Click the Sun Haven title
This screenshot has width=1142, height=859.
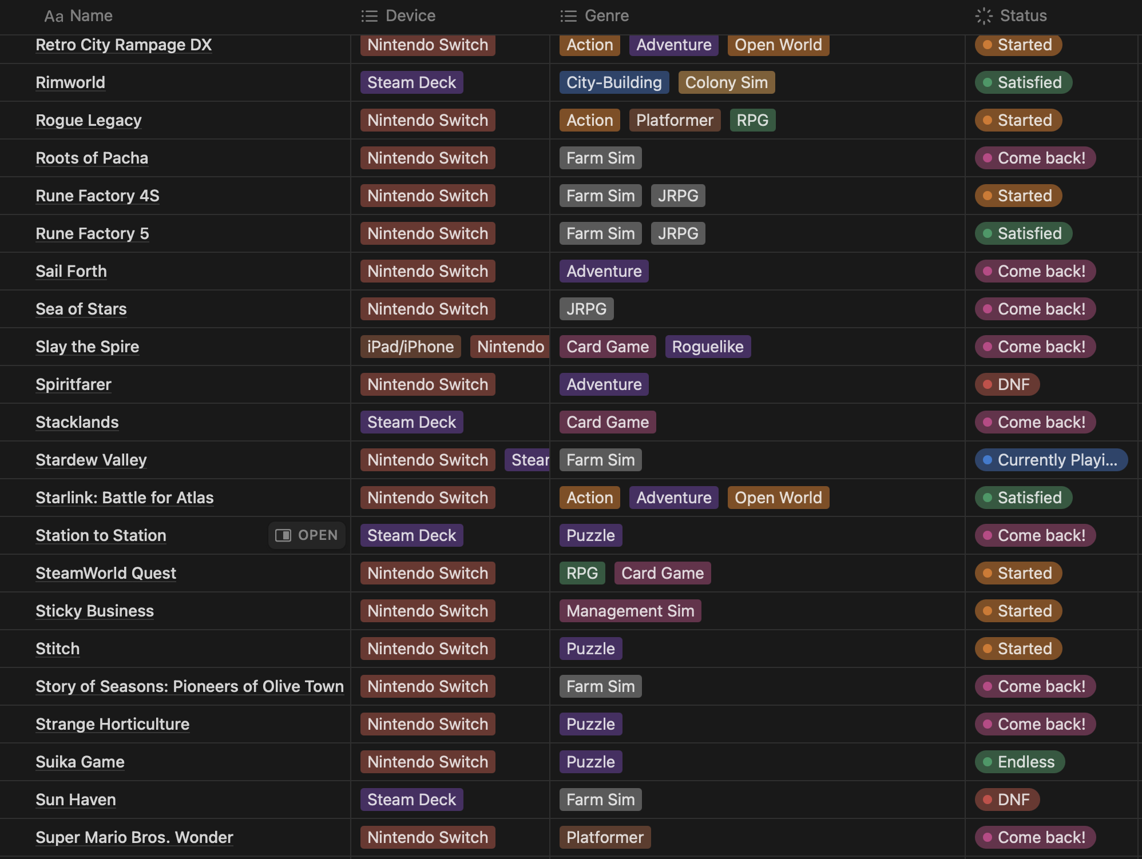pyautogui.click(x=76, y=800)
